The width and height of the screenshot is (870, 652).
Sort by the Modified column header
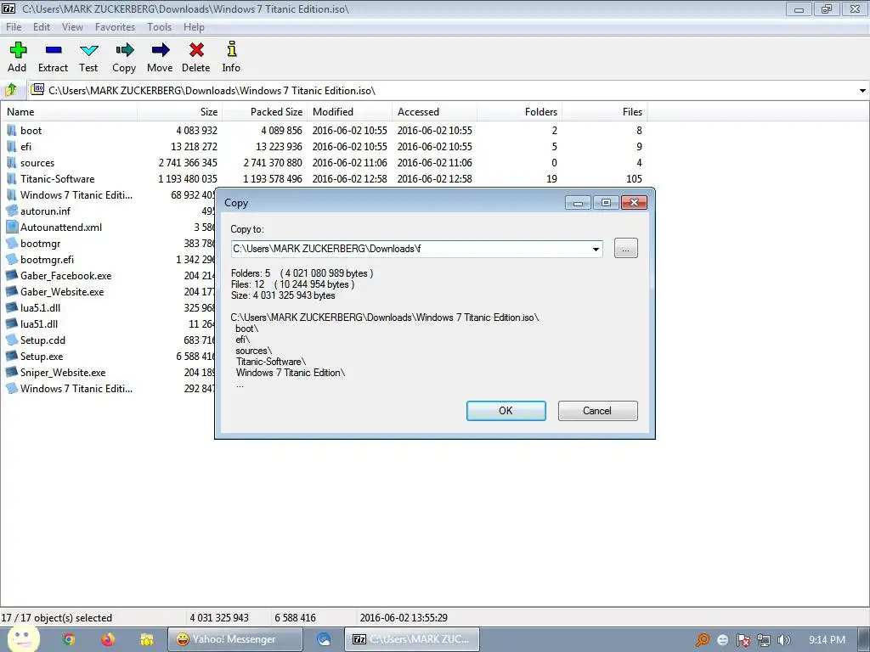(x=349, y=111)
